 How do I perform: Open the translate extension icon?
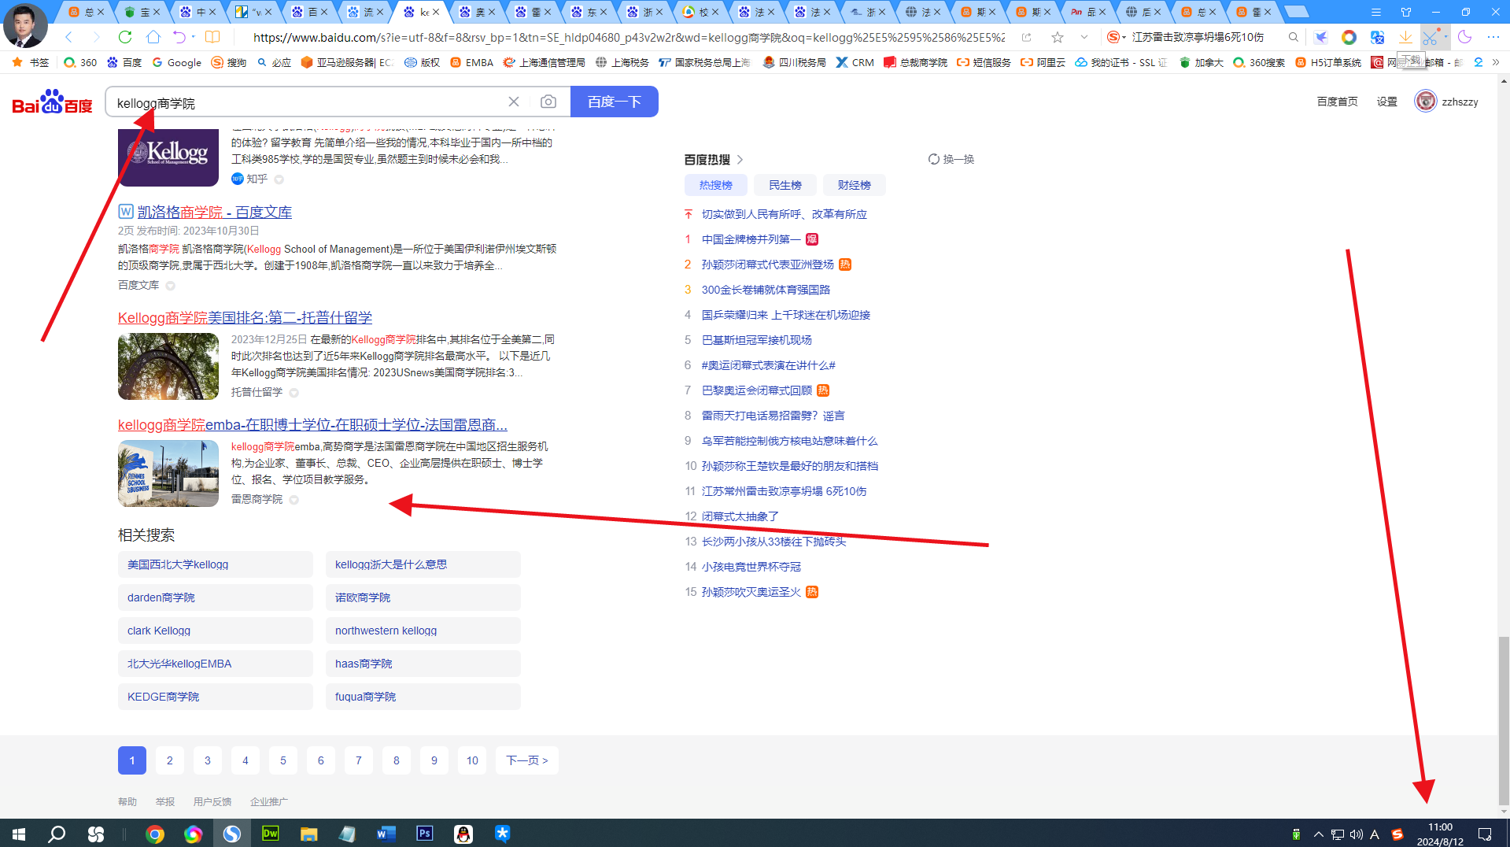pos(1377,37)
